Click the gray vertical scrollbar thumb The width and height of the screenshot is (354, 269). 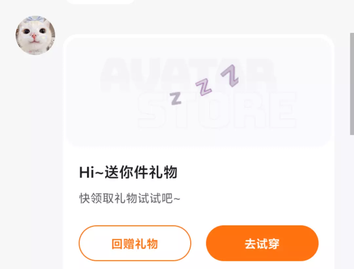click(352, 84)
